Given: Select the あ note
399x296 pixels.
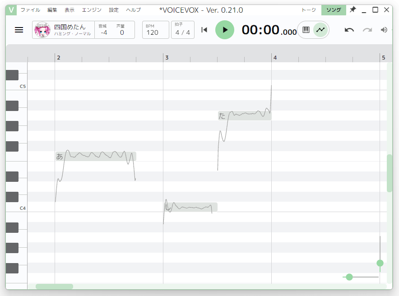Looking at the screenshot, I should 96,157.
